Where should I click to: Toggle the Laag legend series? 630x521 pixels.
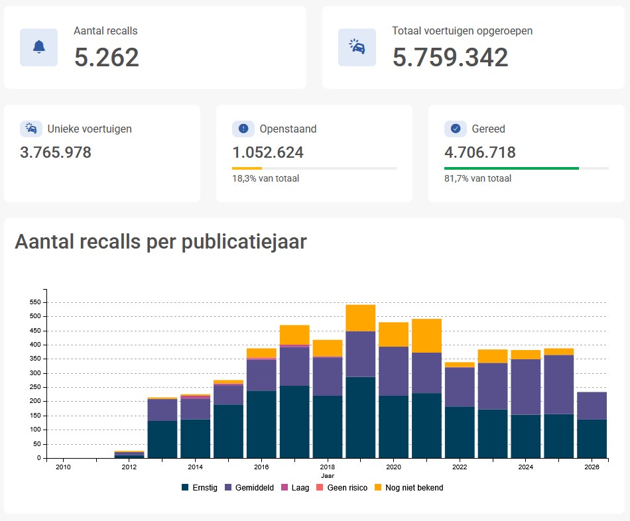(295, 487)
